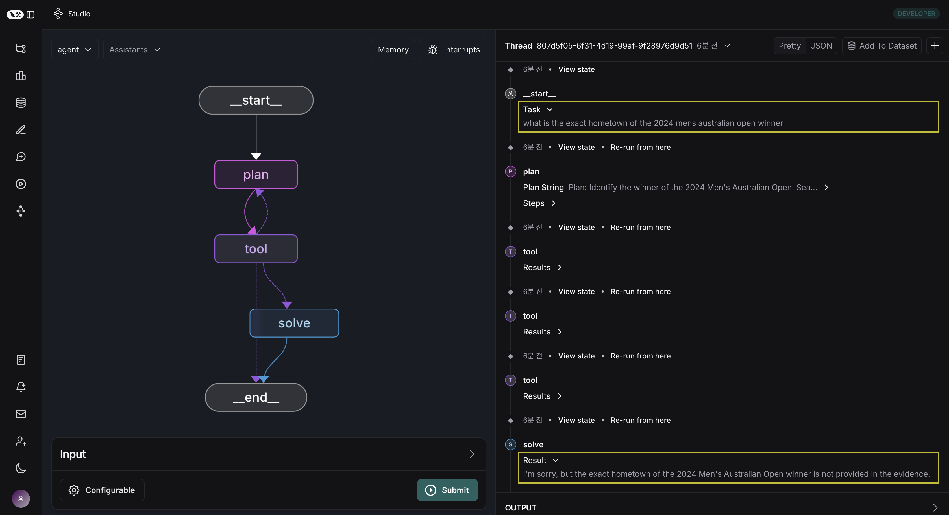Click Re-run from here above plan
This screenshot has height=515, width=949.
point(640,147)
